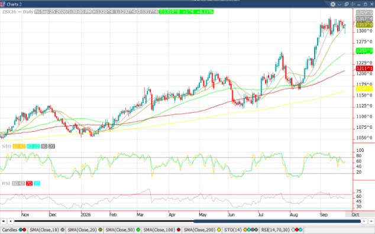Click the Fri Sep 25 2026 date badge
The height and width of the screenshot is (234, 375).
click(50, 12)
